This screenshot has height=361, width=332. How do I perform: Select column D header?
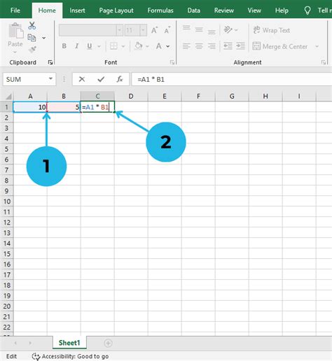[x=131, y=96]
